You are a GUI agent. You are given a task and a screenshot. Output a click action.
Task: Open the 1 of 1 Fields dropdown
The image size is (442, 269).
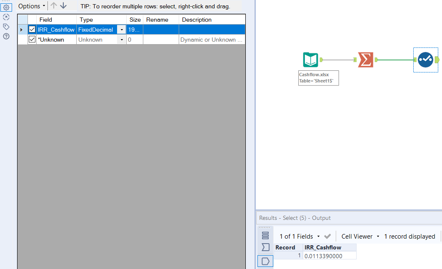click(x=318, y=236)
